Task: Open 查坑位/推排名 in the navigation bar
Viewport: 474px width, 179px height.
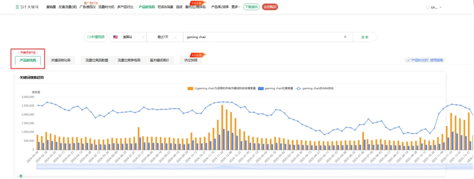Action: [x=195, y=7]
